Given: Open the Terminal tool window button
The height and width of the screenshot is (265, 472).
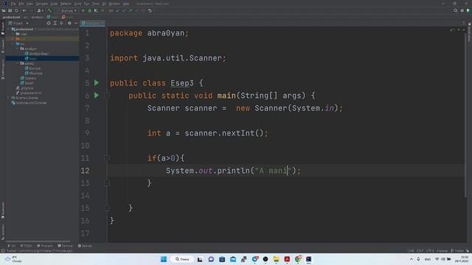Looking at the screenshot, I should tap(66, 246).
